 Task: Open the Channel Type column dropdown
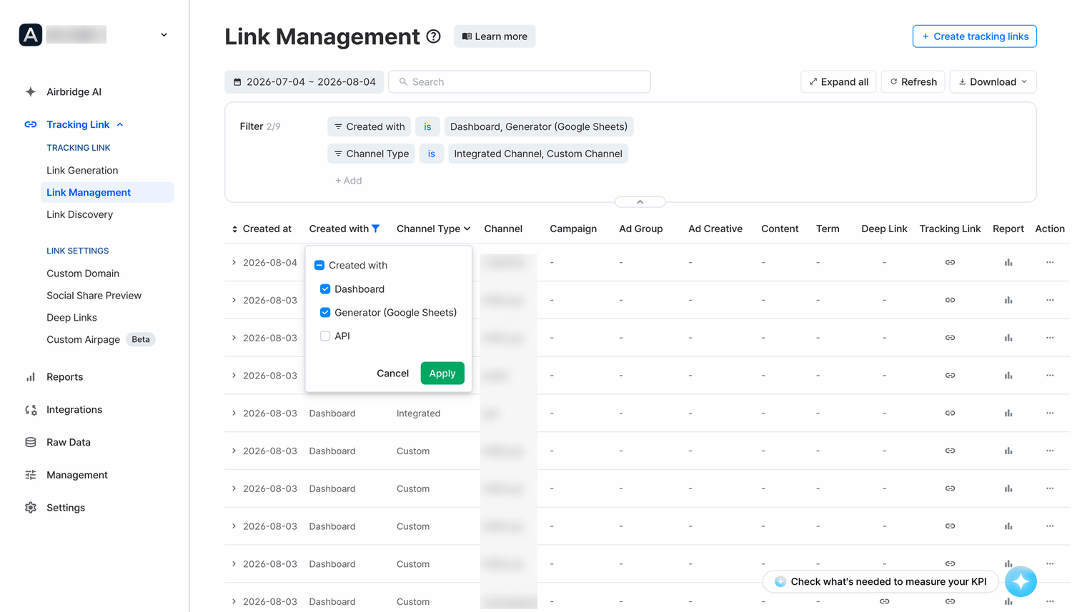pyautogui.click(x=433, y=229)
